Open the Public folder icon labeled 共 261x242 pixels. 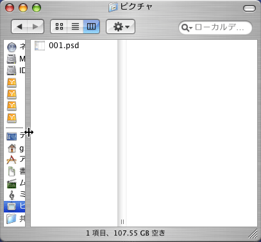pos(12,218)
